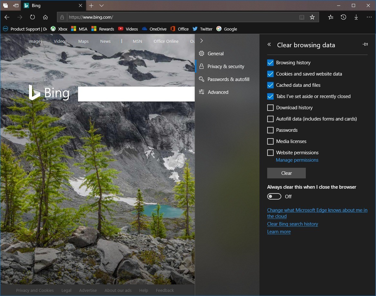The image size is (376, 296).
Task: Refresh the current page
Action: pos(33,17)
